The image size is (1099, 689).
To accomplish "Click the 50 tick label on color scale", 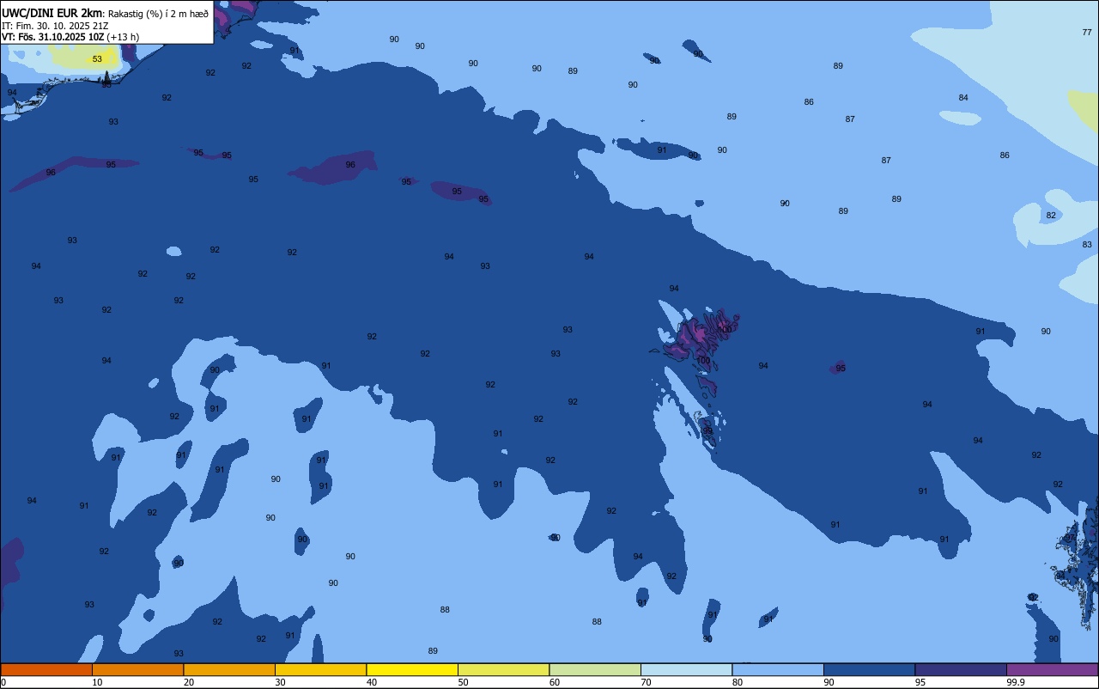I will [464, 682].
